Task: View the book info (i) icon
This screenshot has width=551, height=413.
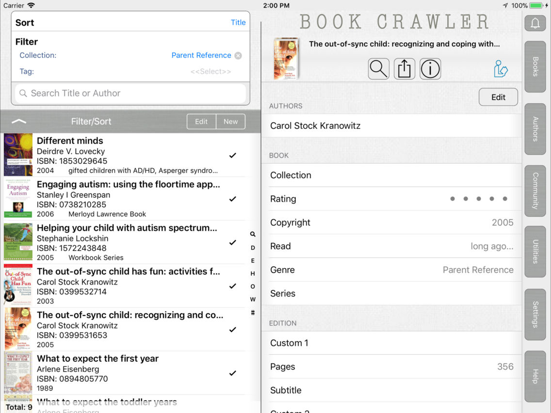Action: [430, 69]
